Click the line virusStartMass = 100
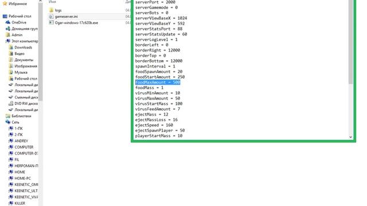This screenshot has width=367, height=206. point(158,104)
